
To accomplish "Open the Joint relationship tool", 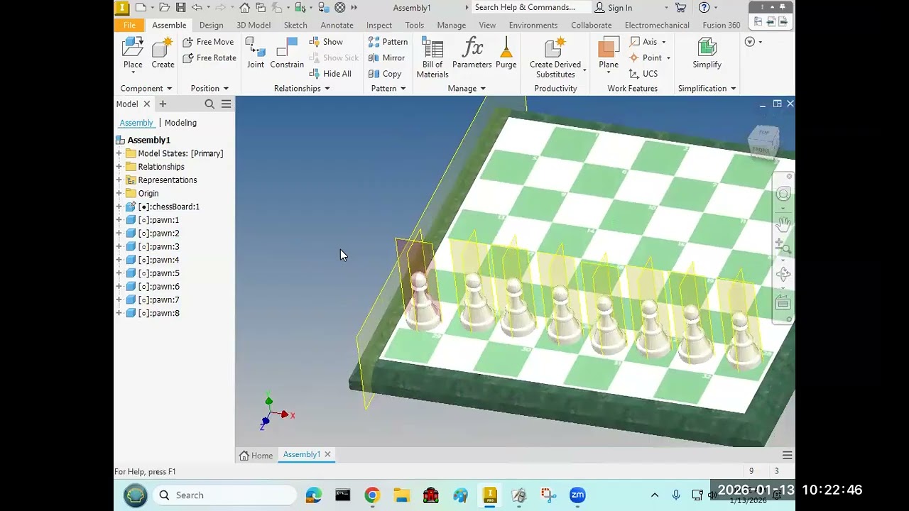I will 256,53.
